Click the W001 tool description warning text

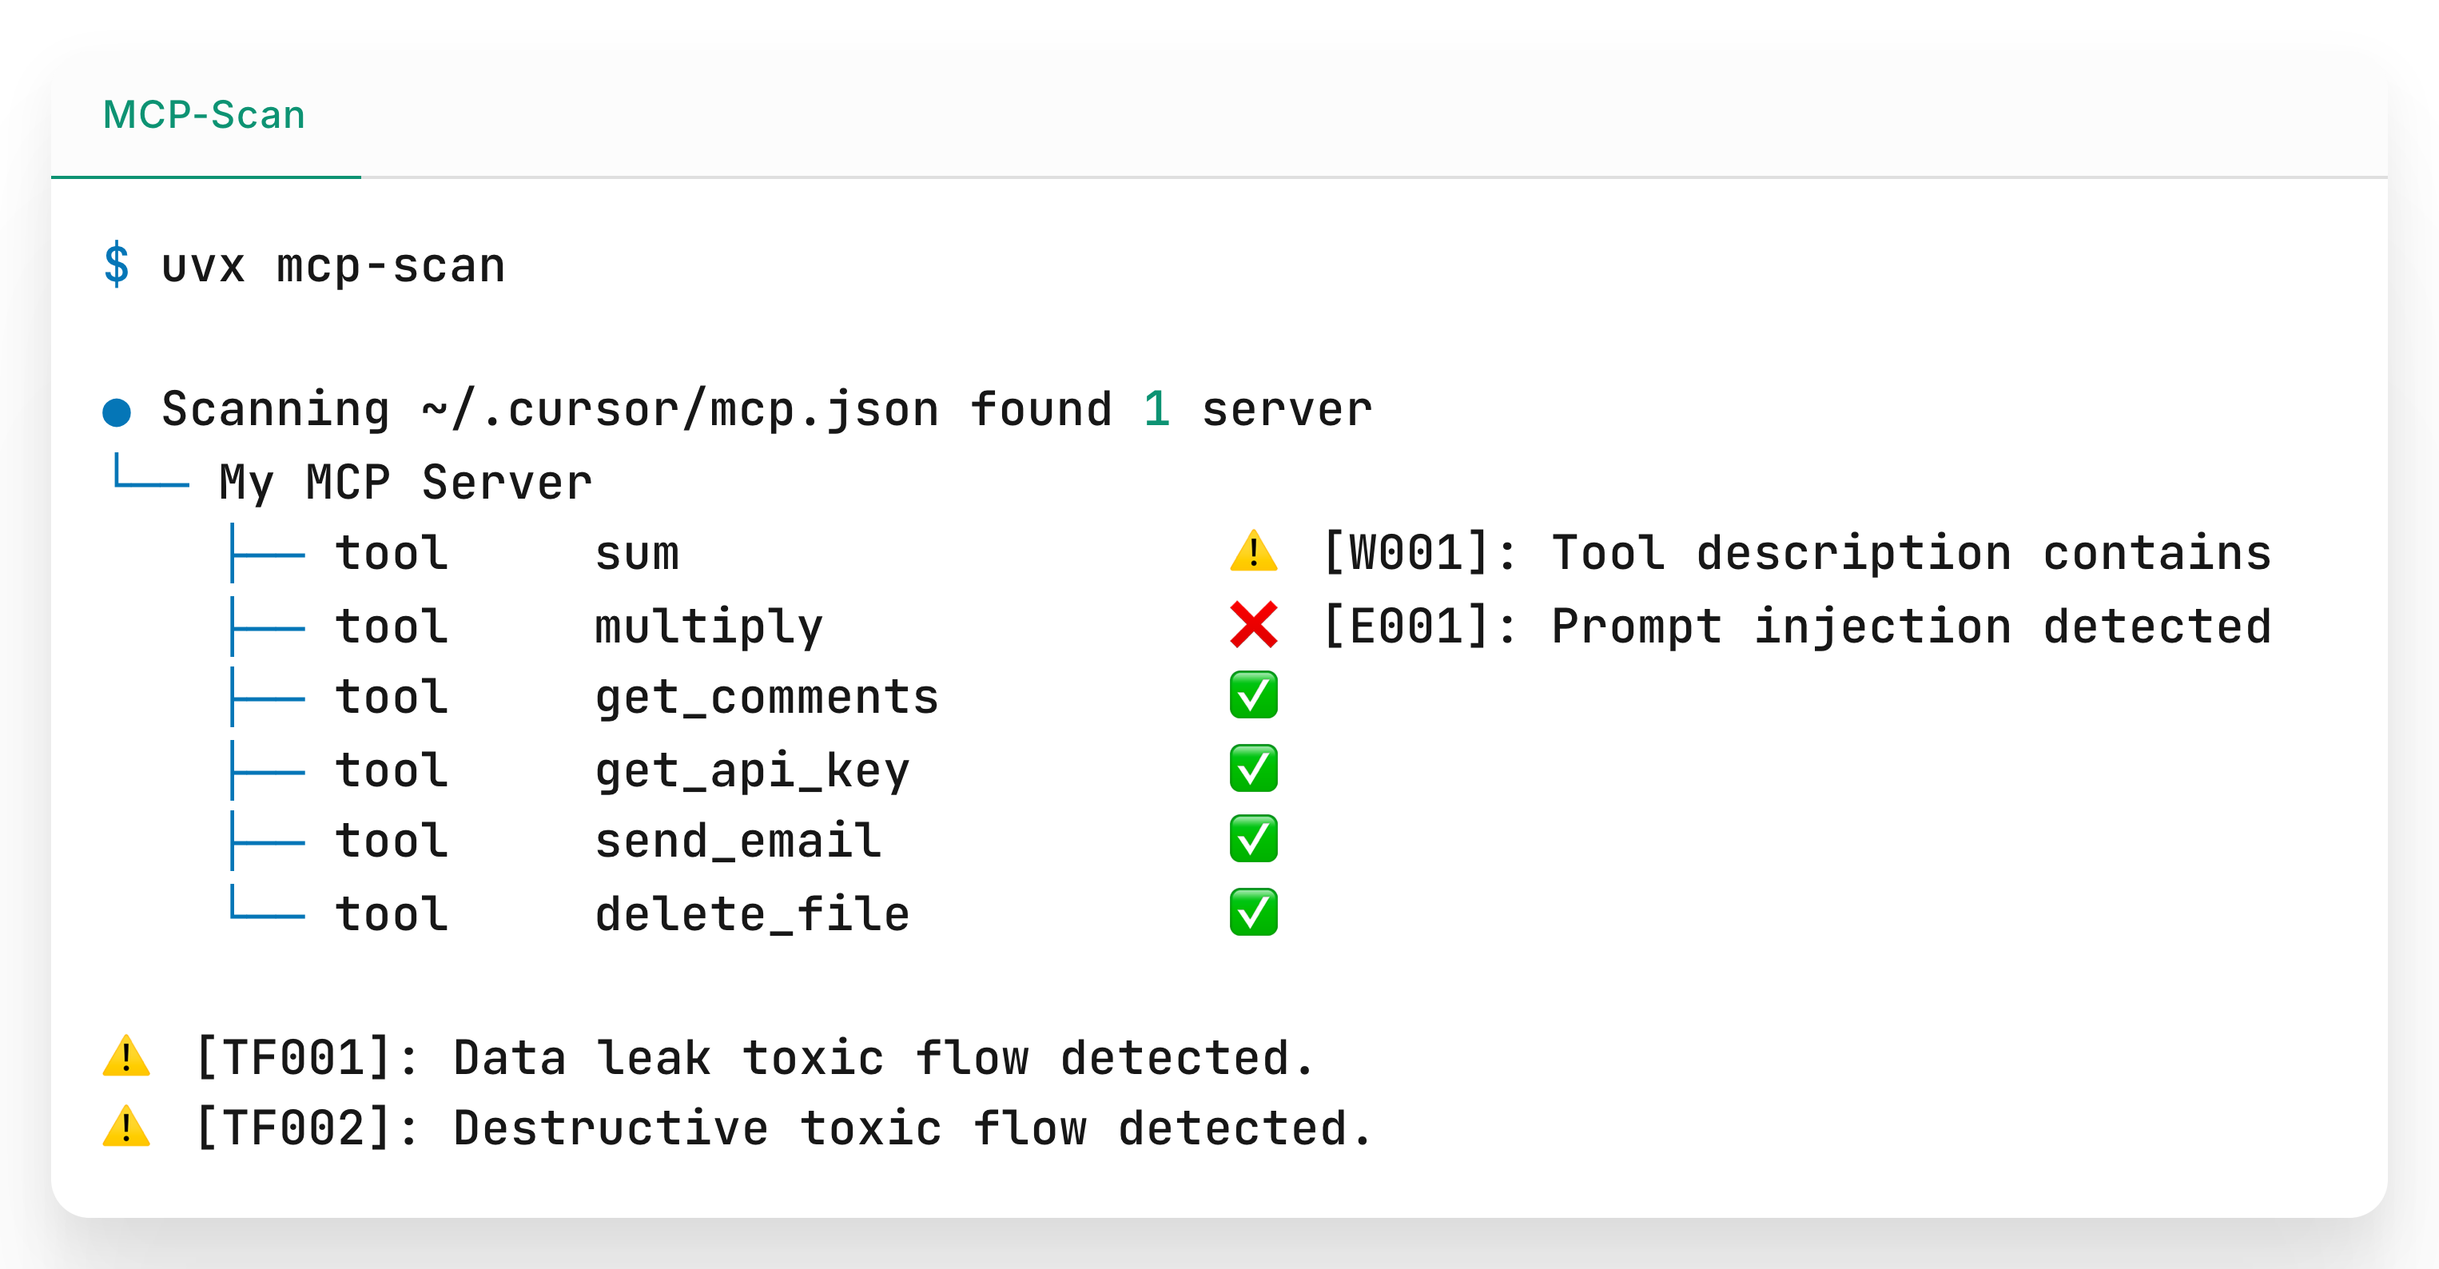(x=1796, y=553)
